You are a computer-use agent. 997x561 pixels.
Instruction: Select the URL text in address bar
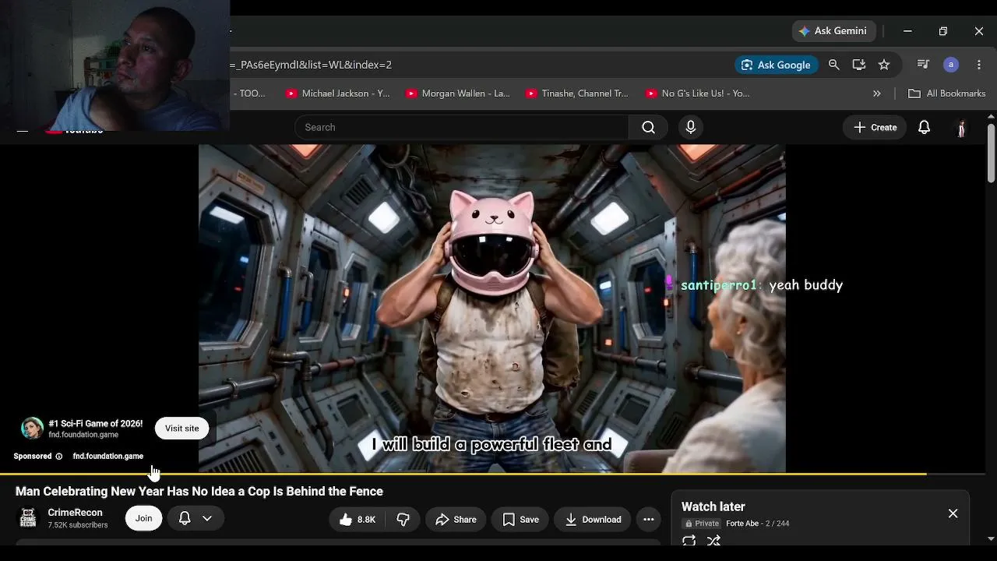coord(312,65)
